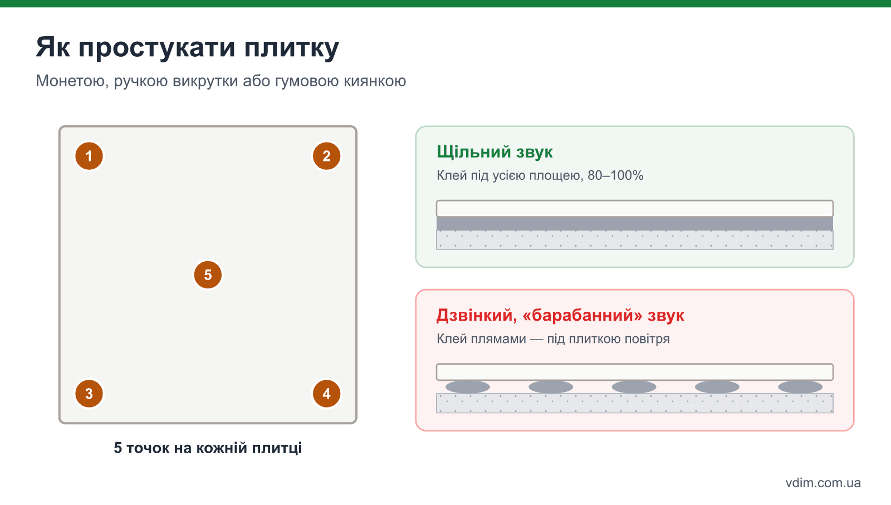891x505 pixels.
Task: Click the green title 'Щільний звук'
Action: pyautogui.click(x=495, y=152)
